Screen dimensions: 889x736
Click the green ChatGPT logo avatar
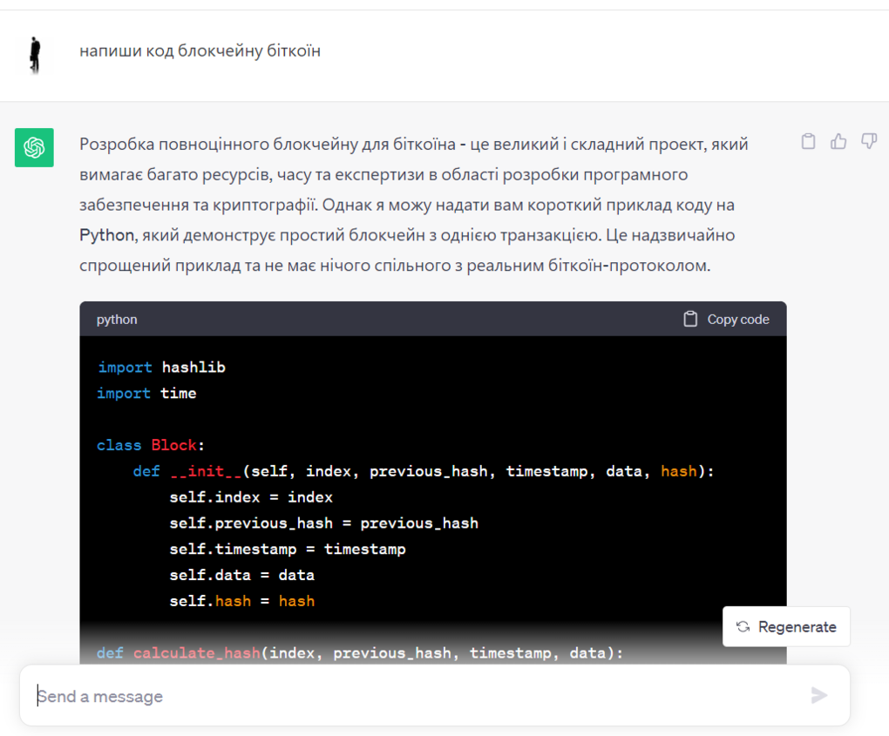34,147
